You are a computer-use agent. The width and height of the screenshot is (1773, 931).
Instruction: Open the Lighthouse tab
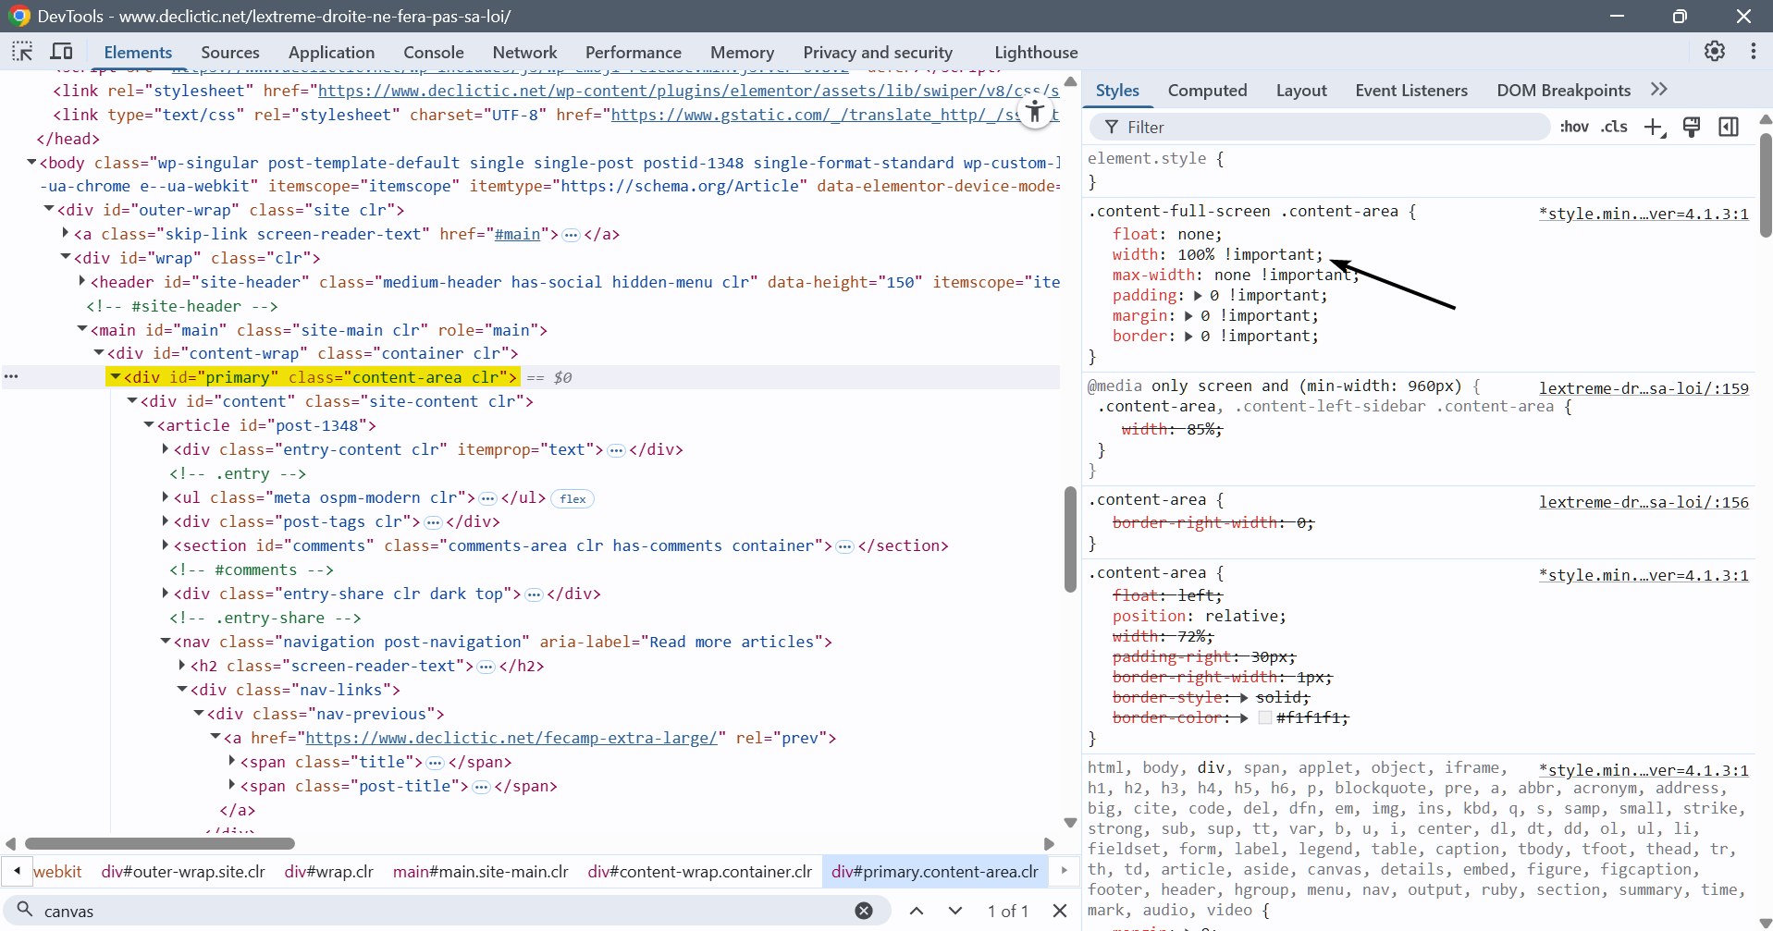tap(1036, 53)
